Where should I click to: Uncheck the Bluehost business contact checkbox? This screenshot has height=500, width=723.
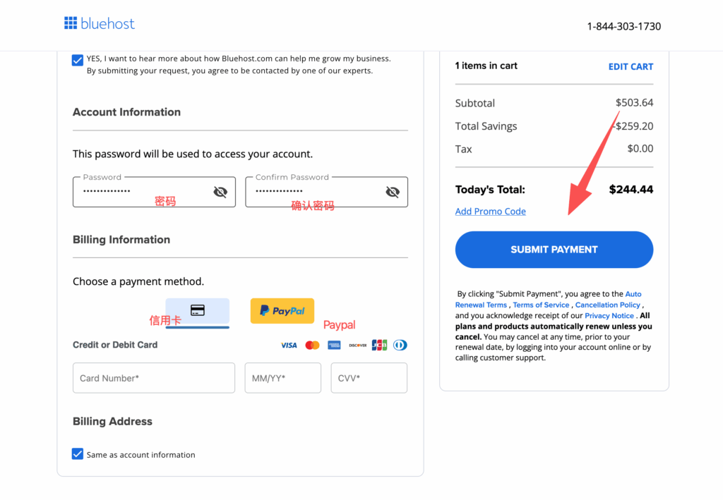point(78,60)
